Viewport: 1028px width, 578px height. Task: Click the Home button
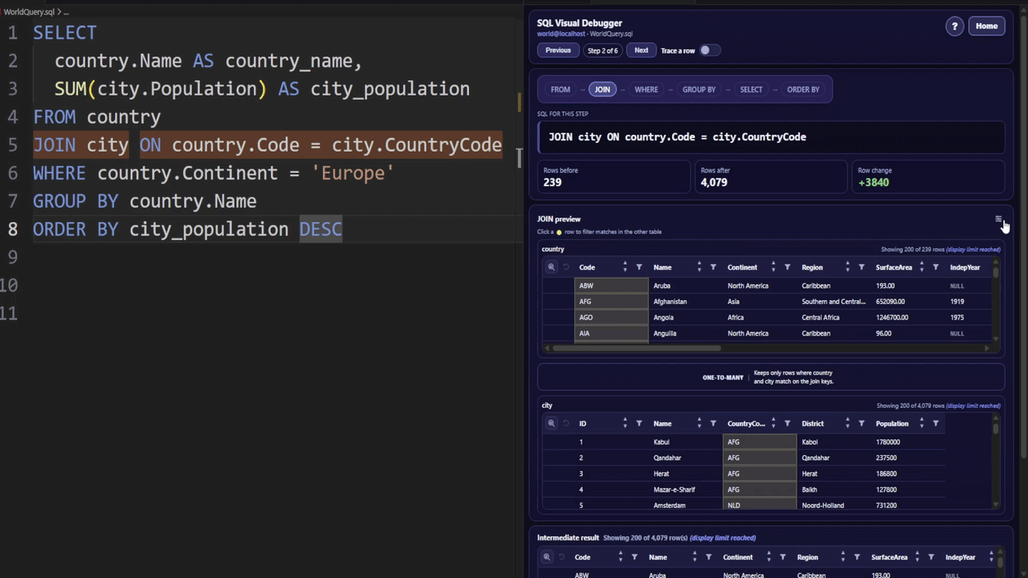[986, 26]
